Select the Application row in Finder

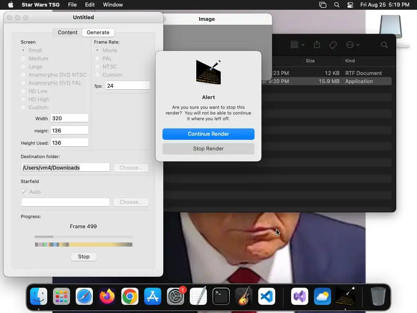click(326, 81)
